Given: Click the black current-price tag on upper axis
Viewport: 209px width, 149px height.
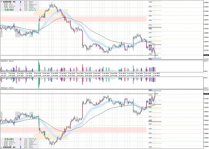Looking at the screenshot, I should pos(206,55).
